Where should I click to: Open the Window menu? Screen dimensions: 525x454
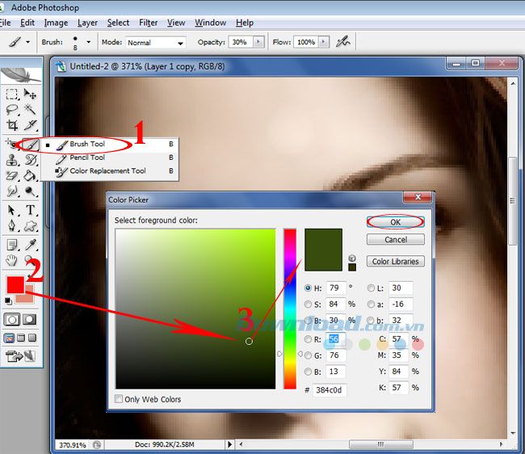(x=210, y=23)
